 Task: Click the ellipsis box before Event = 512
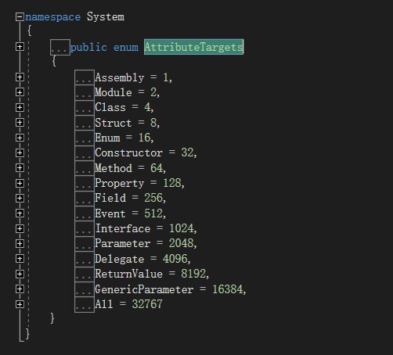click(x=85, y=213)
